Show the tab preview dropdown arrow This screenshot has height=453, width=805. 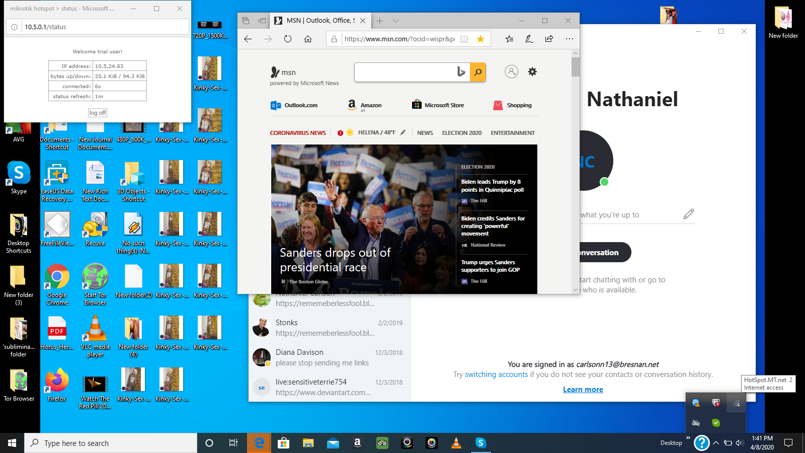[396, 21]
